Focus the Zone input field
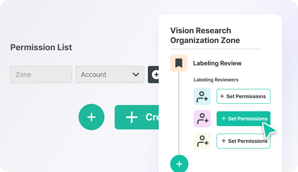The width and height of the screenshot is (298, 172). coord(41,75)
